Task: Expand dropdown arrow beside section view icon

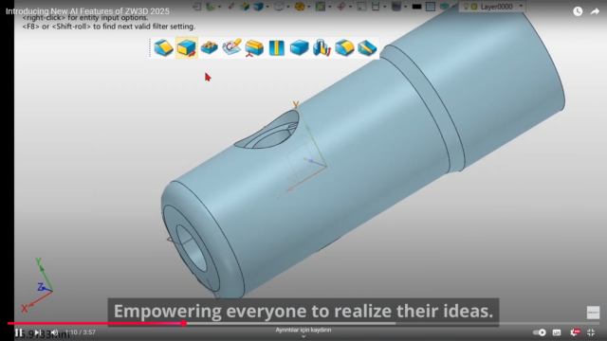Action: point(384,7)
